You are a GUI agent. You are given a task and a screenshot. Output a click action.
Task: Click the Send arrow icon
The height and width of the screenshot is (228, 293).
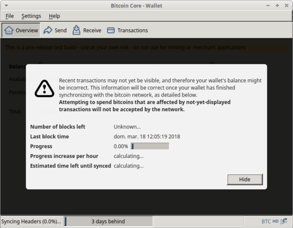(x=48, y=30)
